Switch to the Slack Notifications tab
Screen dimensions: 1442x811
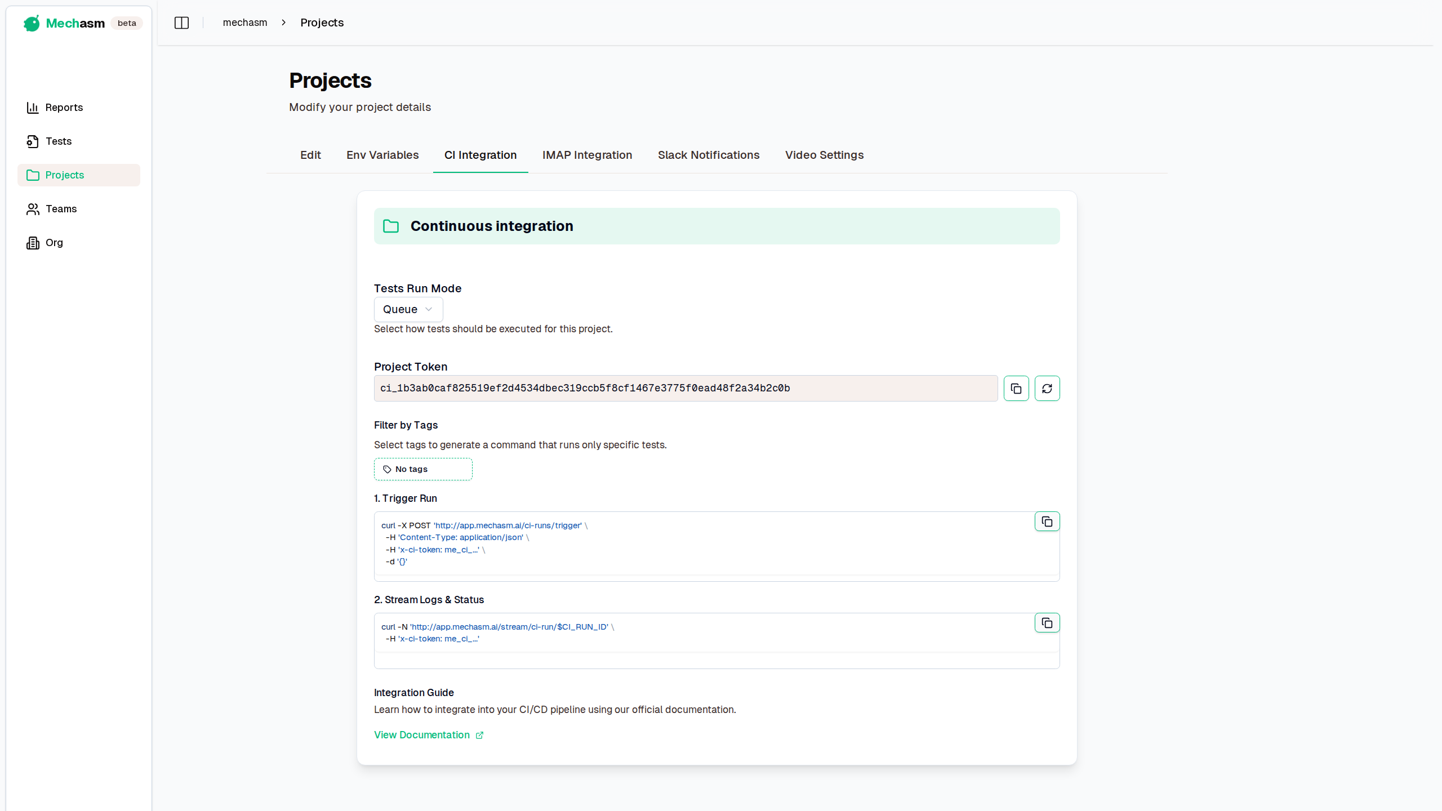click(x=708, y=155)
